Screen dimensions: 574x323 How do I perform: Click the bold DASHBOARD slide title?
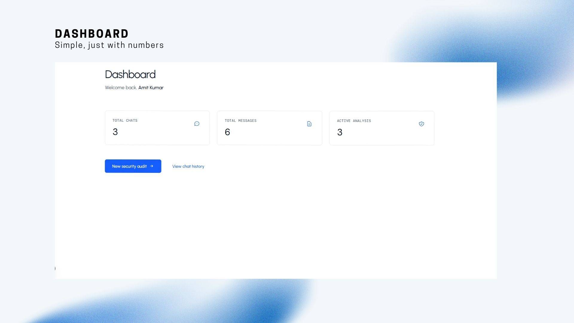click(91, 34)
